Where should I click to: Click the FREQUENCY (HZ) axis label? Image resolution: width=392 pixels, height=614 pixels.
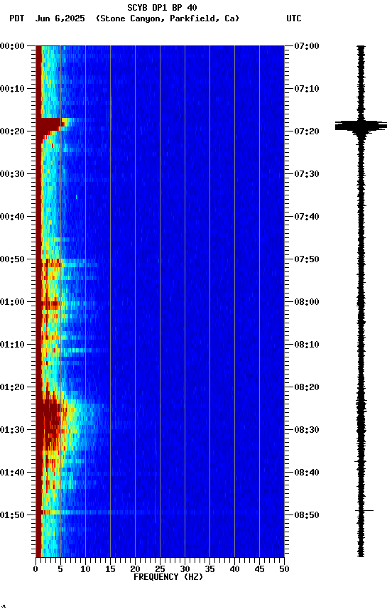pos(168,577)
